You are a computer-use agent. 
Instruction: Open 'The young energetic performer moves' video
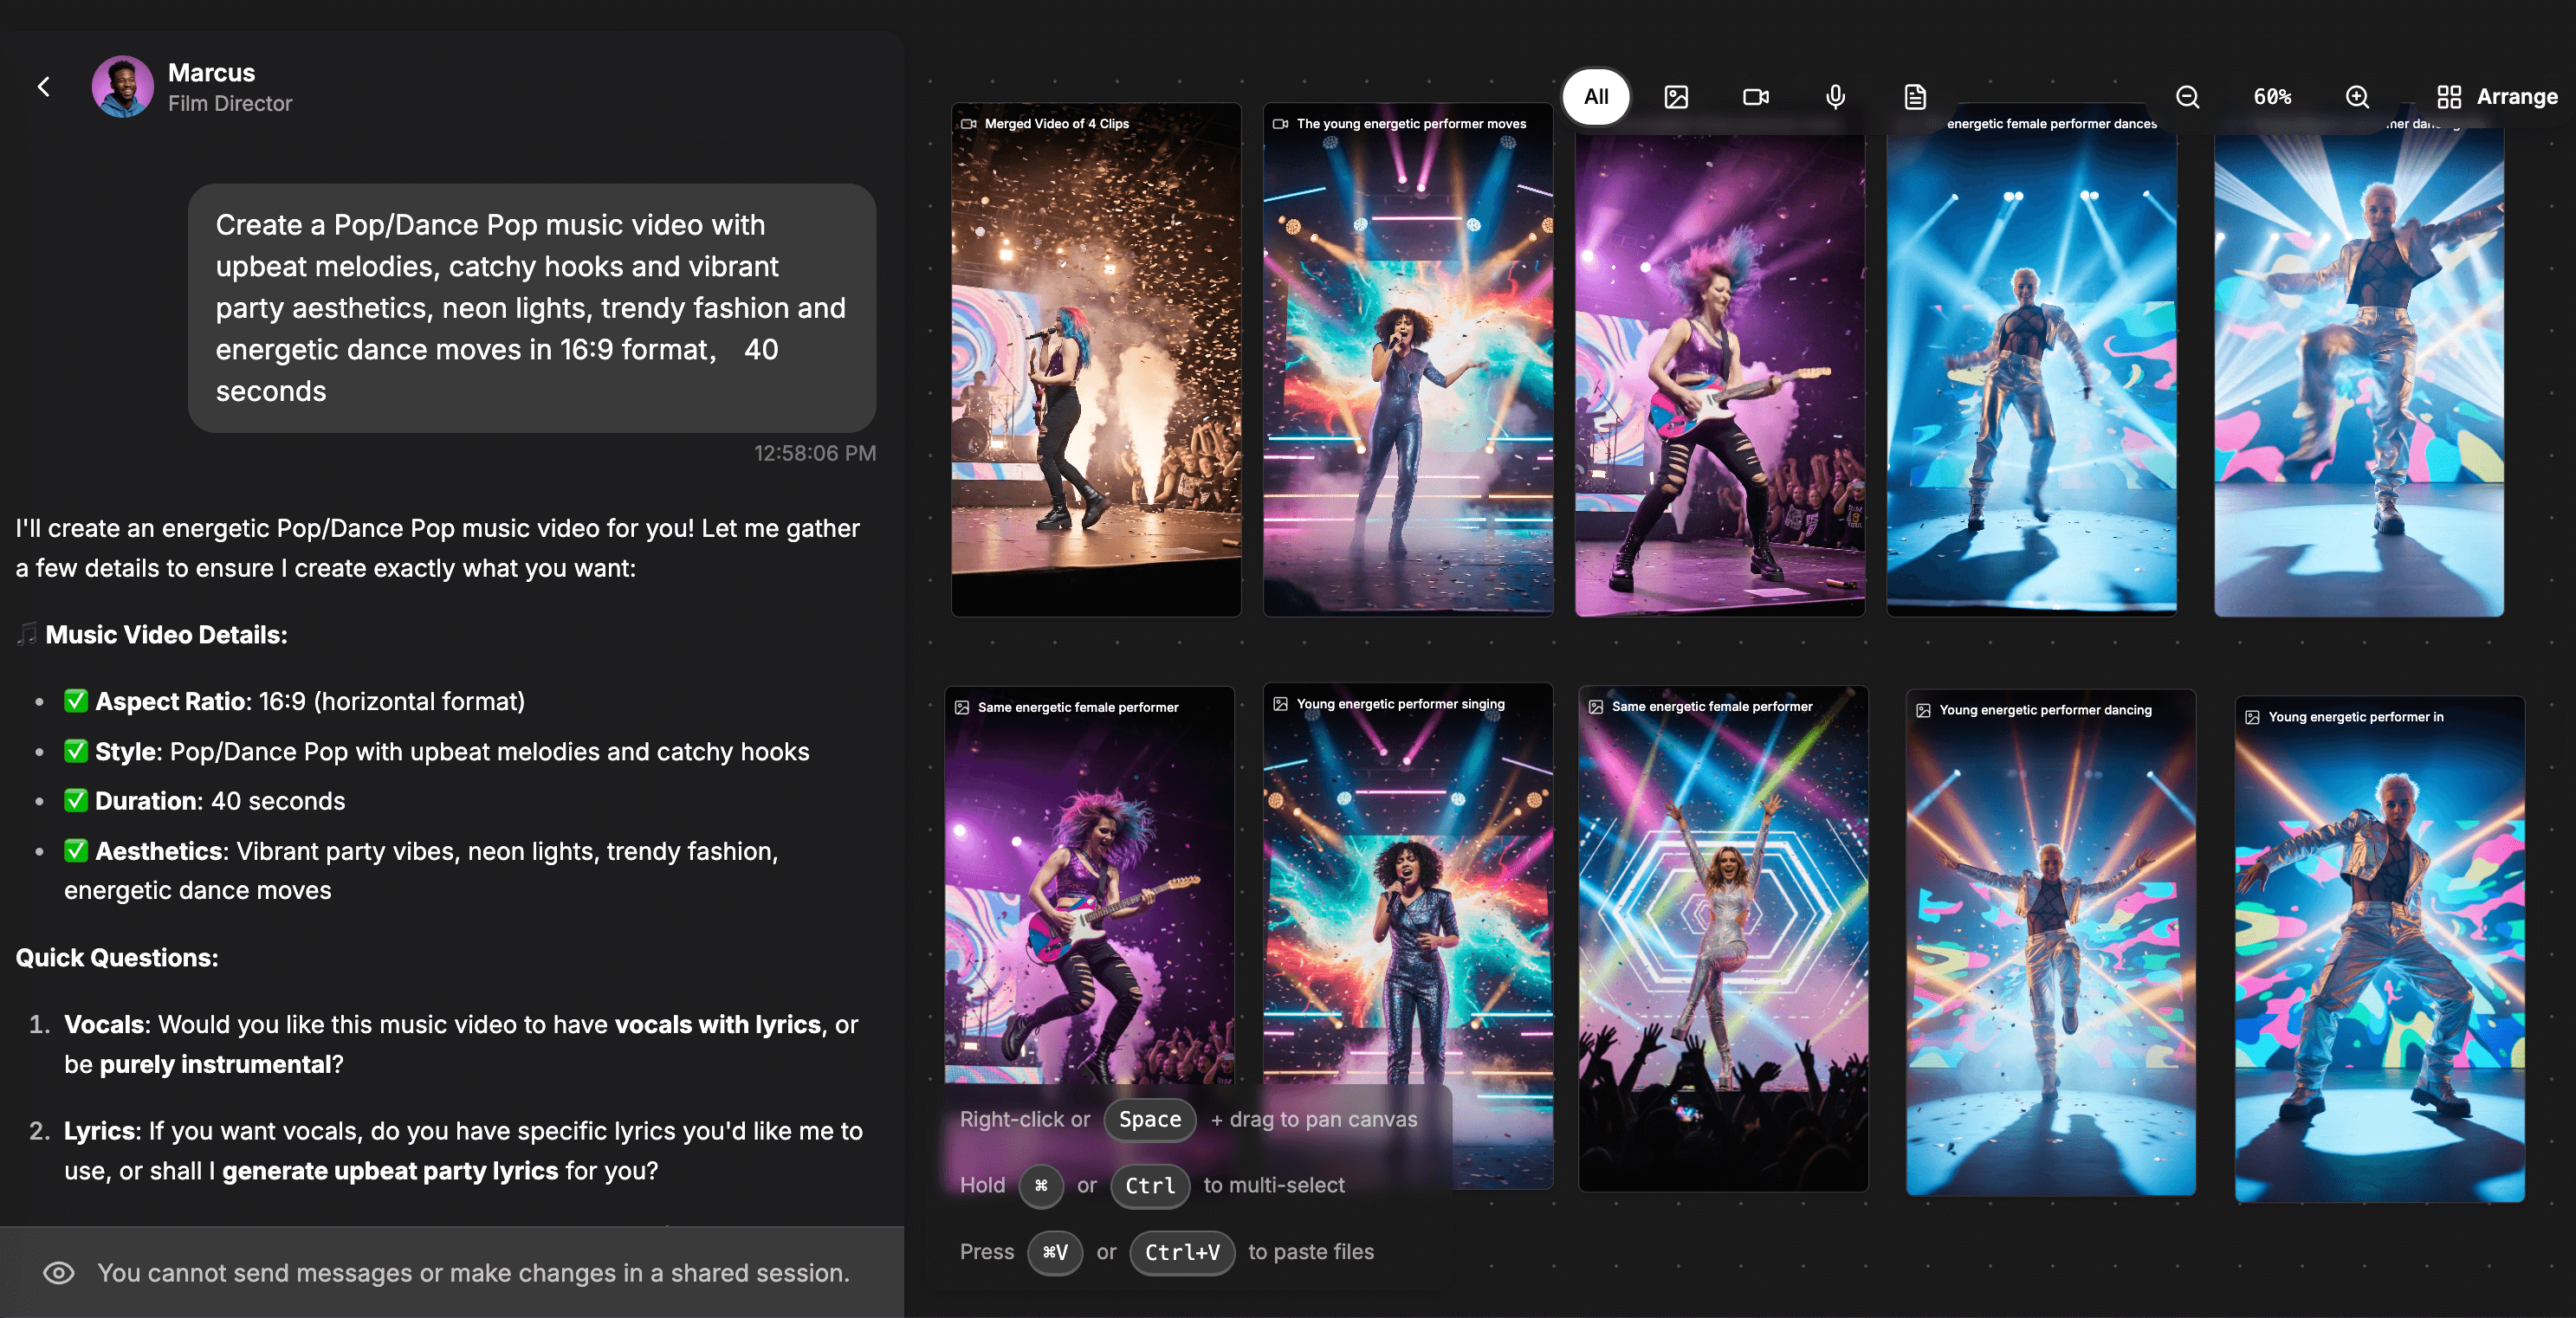1408,360
